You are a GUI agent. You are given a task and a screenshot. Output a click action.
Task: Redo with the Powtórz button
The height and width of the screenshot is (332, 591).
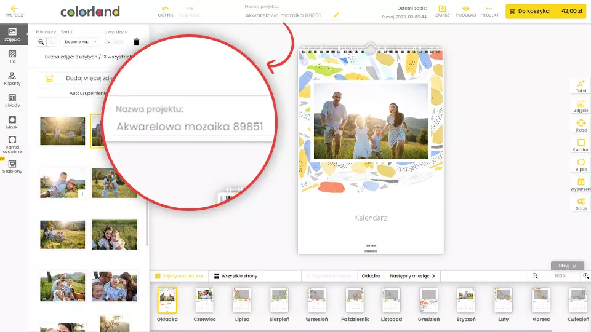point(189,11)
